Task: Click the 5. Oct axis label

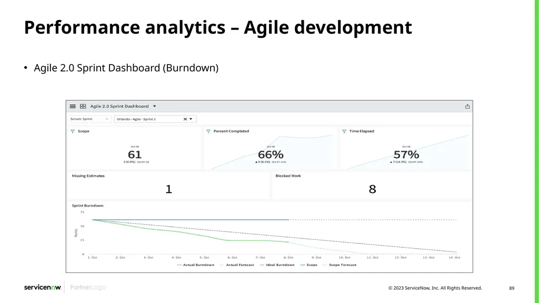Action: (205, 257)
